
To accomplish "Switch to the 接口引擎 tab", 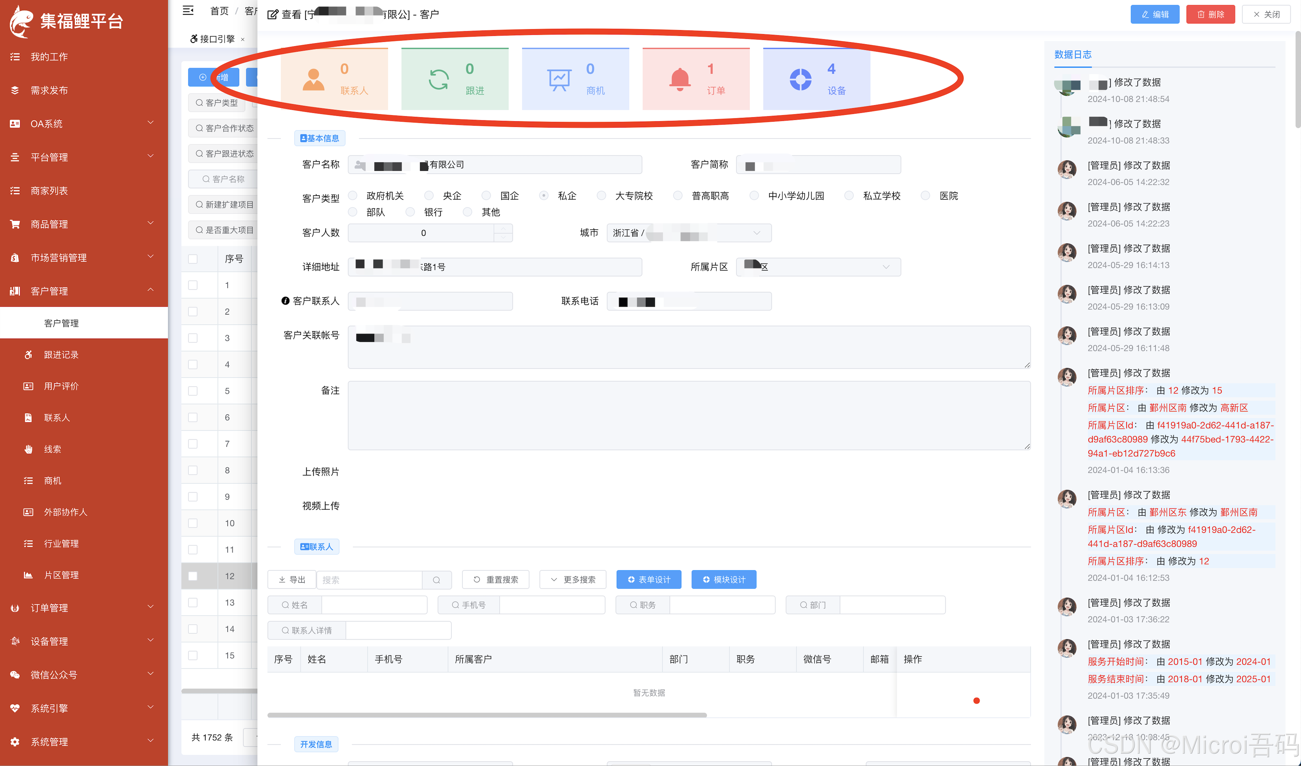I will click(217, 39).
